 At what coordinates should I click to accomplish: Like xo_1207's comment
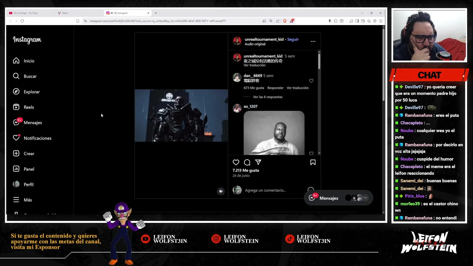pyautogui.click(x=311, y=153)
